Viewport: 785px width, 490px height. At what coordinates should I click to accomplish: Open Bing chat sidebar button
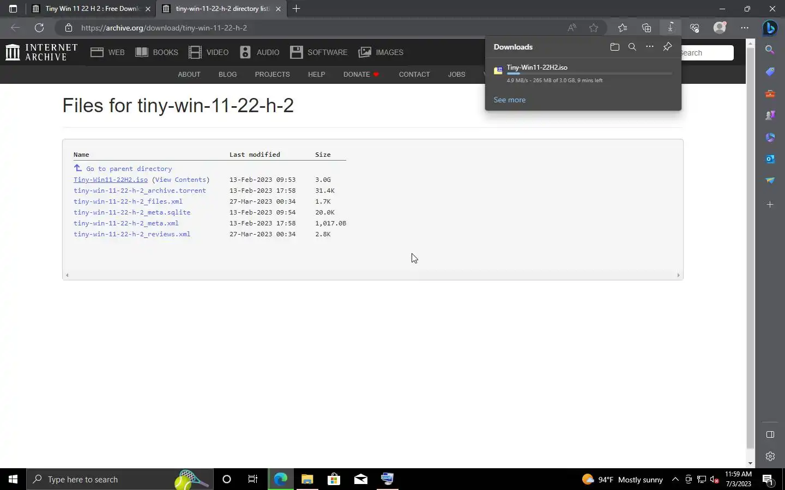(x=770, y=27)
